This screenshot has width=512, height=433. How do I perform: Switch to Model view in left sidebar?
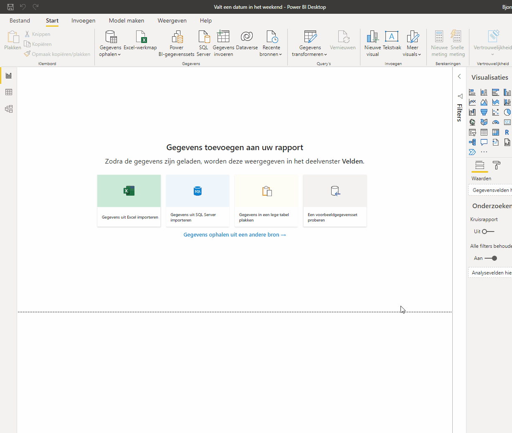tap(9, 109)
